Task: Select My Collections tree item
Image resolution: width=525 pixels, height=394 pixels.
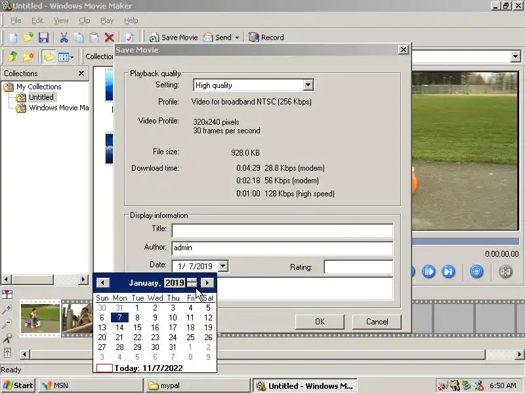Action: coord(39,87)
